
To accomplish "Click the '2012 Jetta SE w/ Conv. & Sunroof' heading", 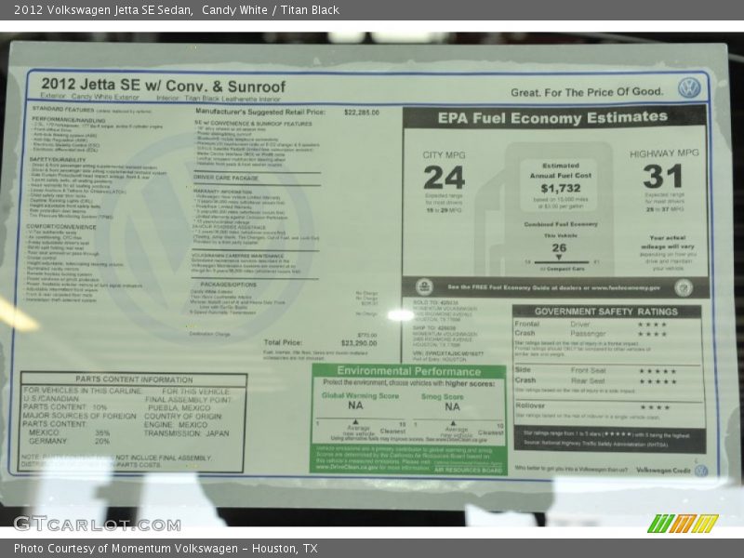I will (164, 86).
